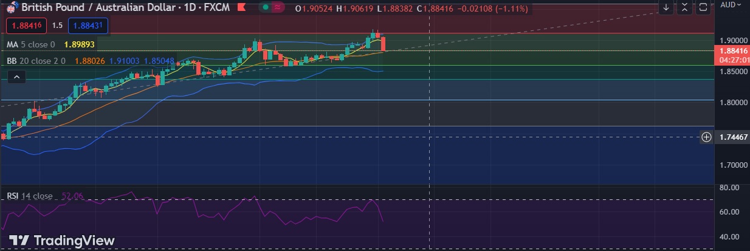The image size is (750, 251).
Task: Collapse indicator legend with chevron button
Action: [x=16, y=77]
